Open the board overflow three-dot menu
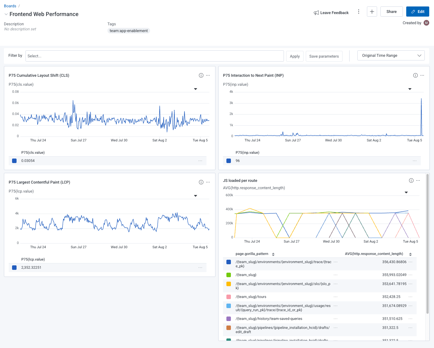 [359, 12]
